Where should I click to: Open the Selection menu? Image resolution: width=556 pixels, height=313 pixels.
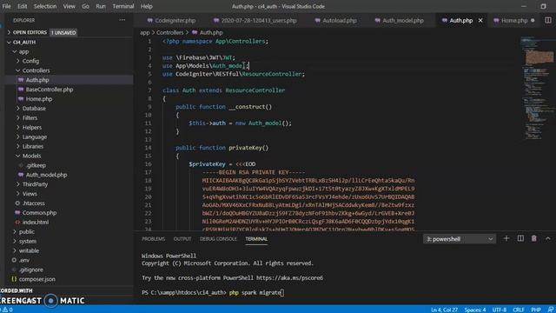[45, 6]
